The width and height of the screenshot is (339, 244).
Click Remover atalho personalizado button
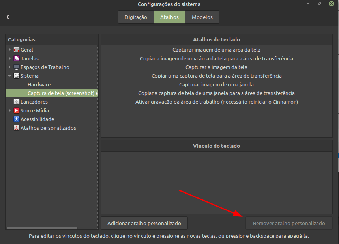289,223
